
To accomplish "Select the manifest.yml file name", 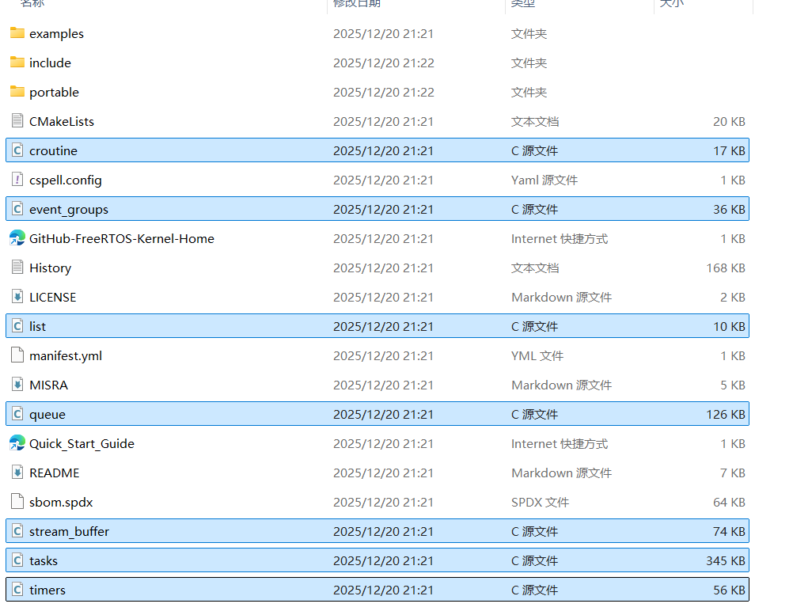I will pos(66,356).
